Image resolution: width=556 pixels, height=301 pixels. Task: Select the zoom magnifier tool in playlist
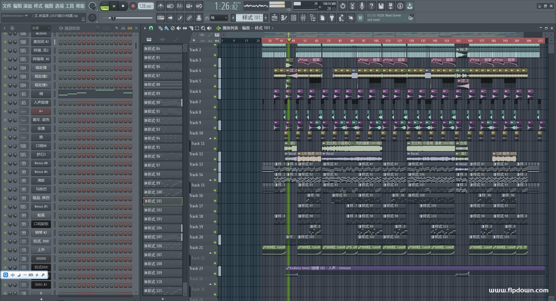pyautogui.click(x=203, y=28)
